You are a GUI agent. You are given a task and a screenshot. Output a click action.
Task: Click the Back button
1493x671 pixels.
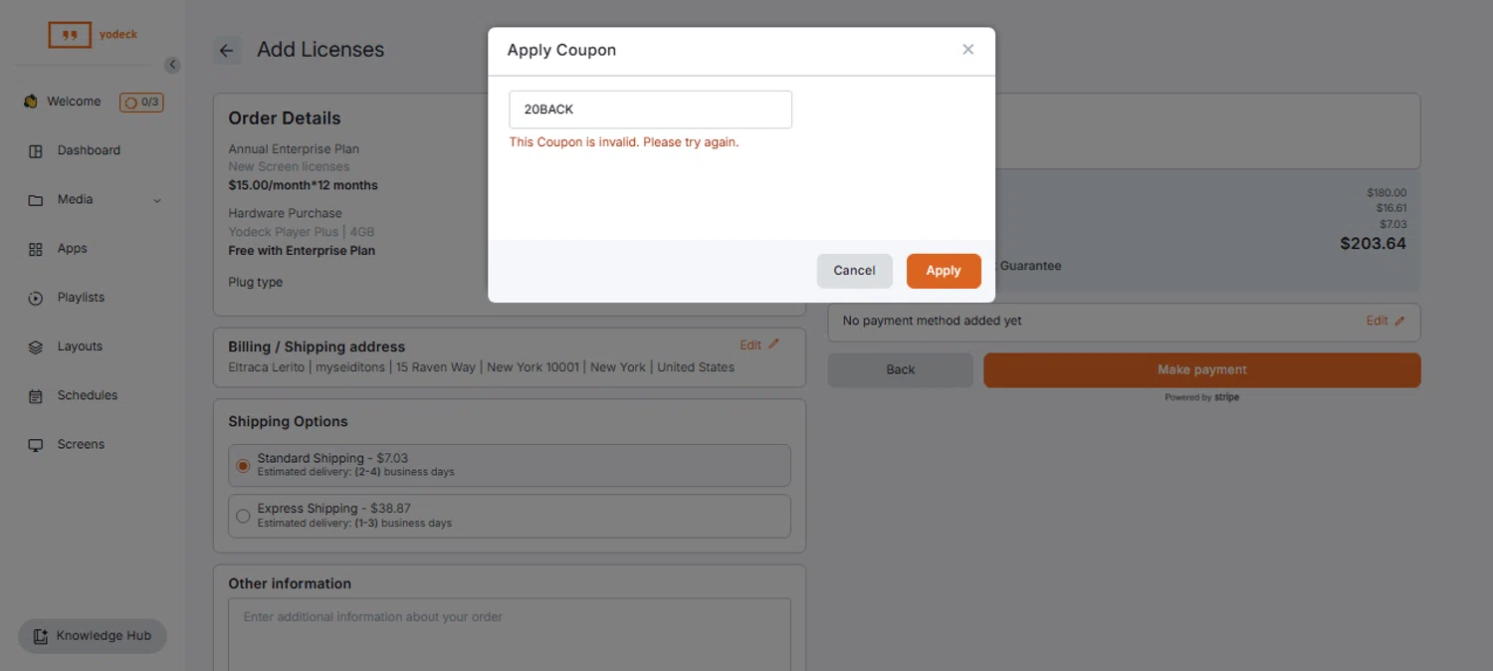(x=901, y=369)
